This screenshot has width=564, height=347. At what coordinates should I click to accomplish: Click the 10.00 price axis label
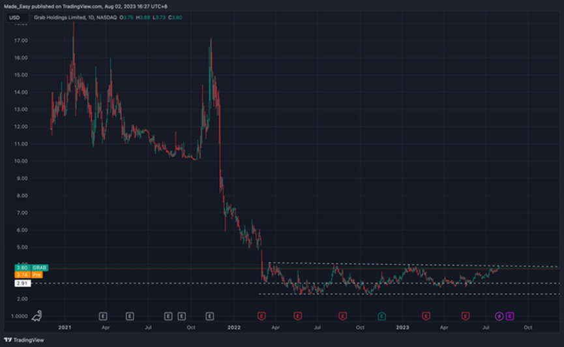click(x=21, y=161)
